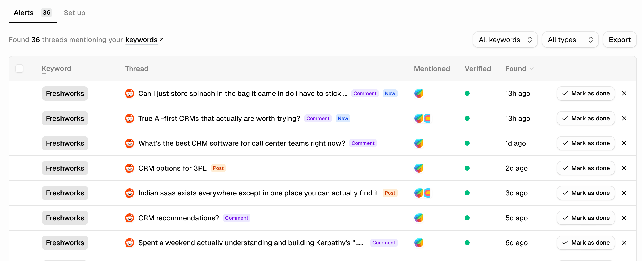Click Freshworks logo in Karpathy thread row

tap(419, 243)
